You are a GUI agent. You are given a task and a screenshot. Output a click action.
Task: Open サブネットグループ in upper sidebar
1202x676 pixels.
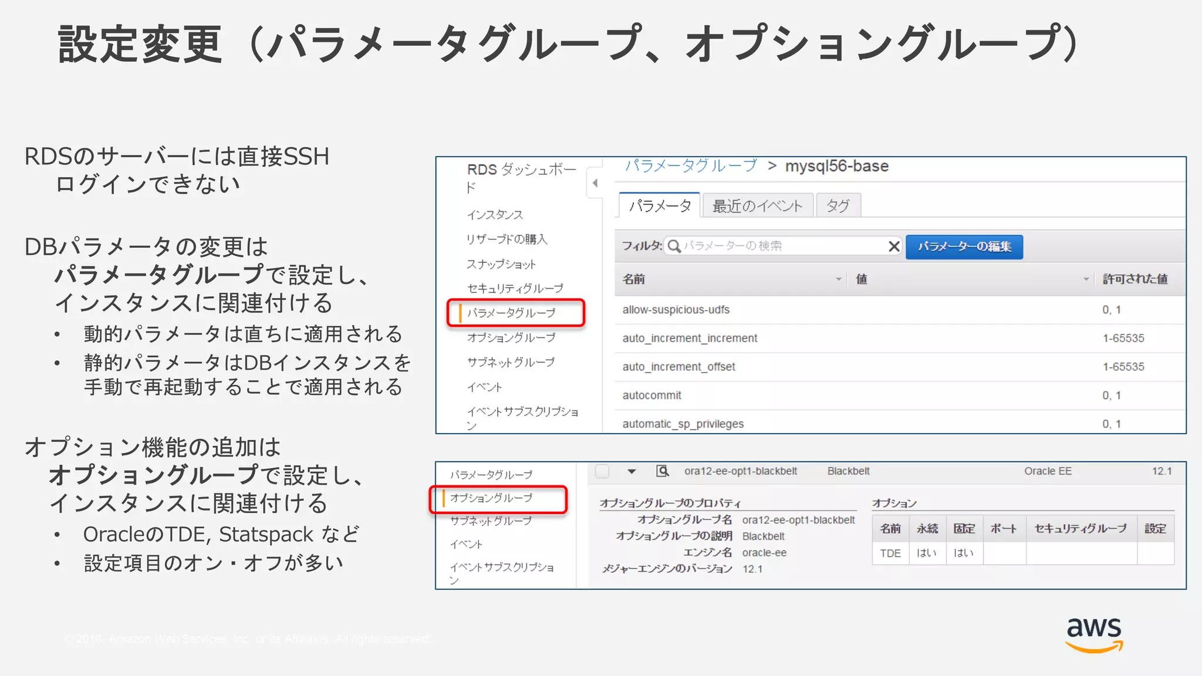511,362
